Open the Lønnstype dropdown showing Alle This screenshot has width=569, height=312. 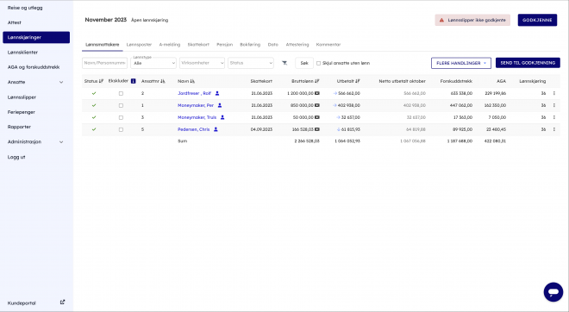pyautogui.click(x=153, y=63)
